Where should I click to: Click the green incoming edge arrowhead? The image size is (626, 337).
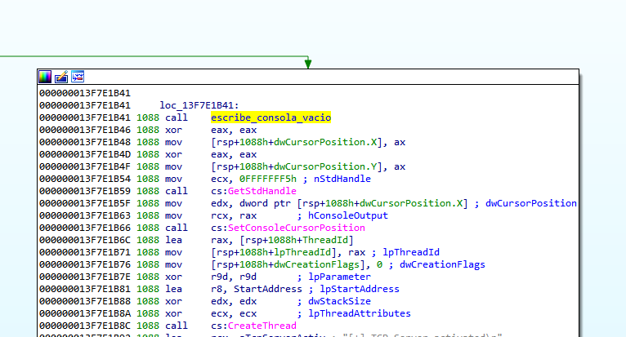pos(307,64)
